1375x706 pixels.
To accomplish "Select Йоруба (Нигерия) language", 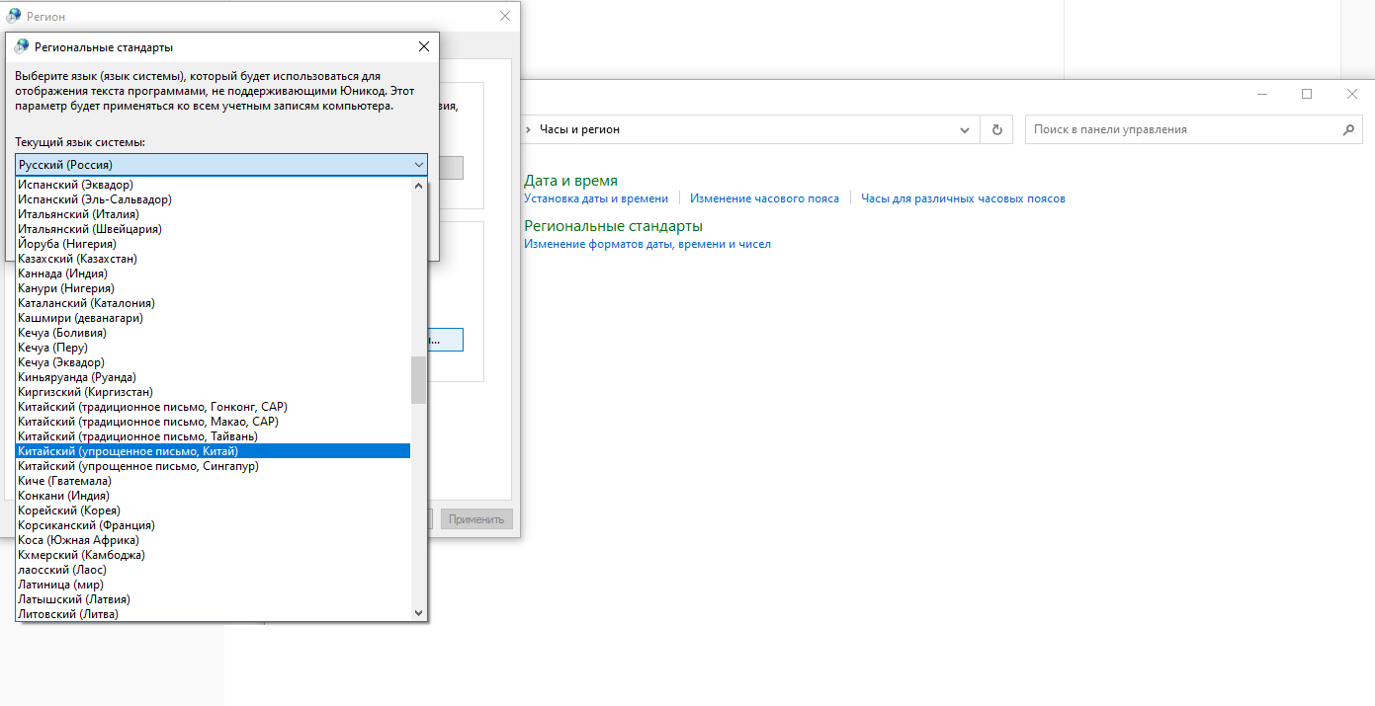I will [x=213, y=244].
